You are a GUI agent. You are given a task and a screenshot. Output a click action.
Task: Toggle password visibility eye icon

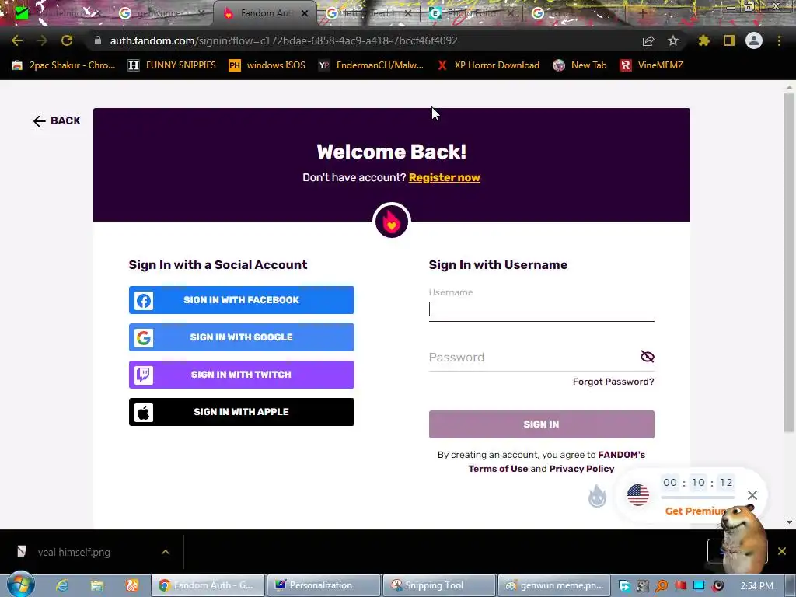[648, 356]
